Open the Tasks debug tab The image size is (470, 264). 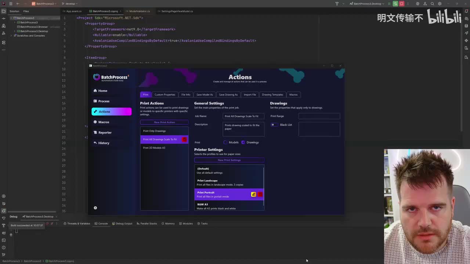tap(202, 224)
